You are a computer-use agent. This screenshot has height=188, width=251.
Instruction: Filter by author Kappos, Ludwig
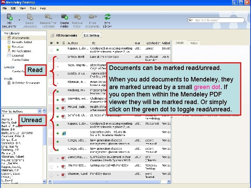(x=11, y=167)
